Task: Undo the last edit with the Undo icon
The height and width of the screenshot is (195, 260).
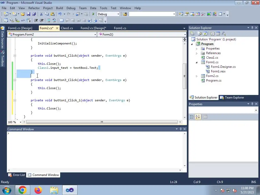Action: [60, 14]
